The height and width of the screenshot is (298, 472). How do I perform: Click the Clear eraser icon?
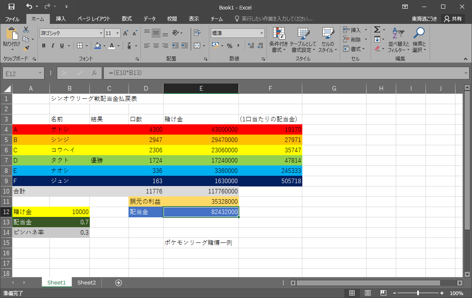(377, 49)
